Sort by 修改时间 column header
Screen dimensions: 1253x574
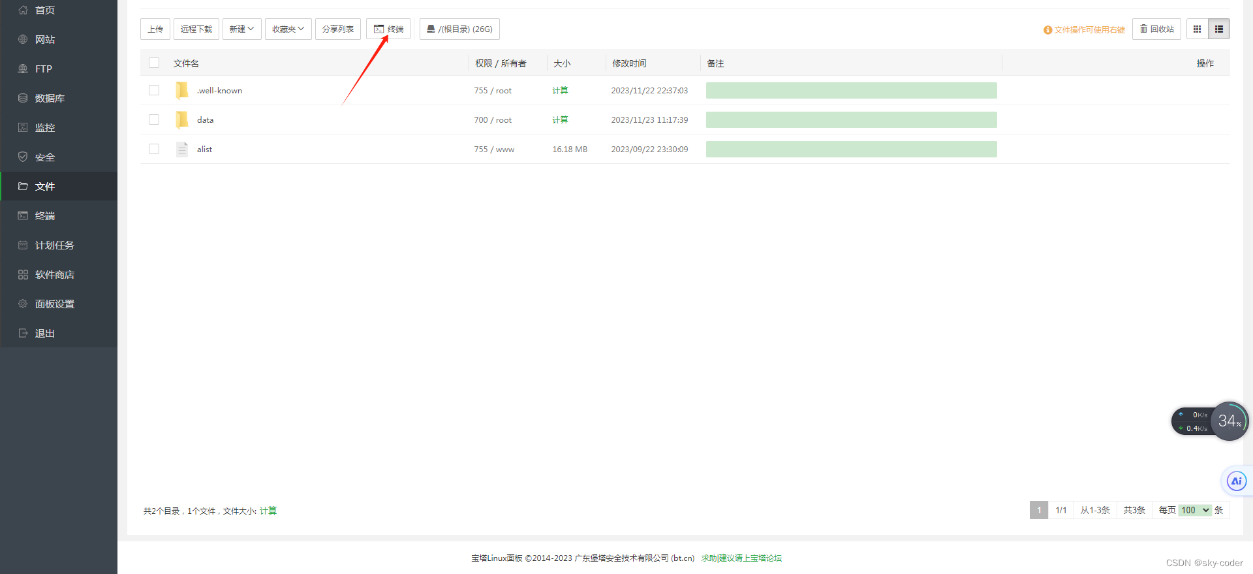629,63
